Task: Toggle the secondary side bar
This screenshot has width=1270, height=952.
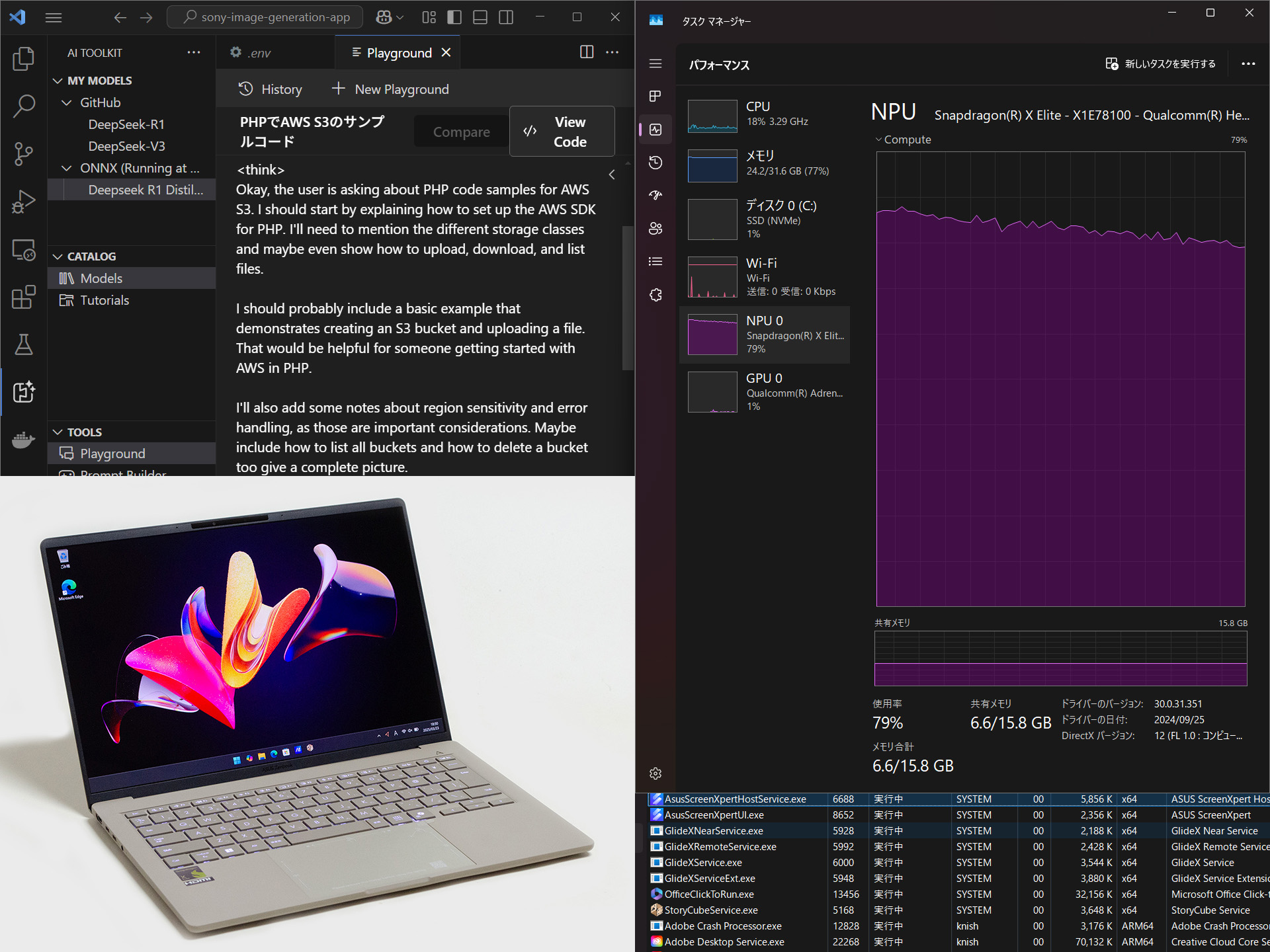Action: (505, 17)
